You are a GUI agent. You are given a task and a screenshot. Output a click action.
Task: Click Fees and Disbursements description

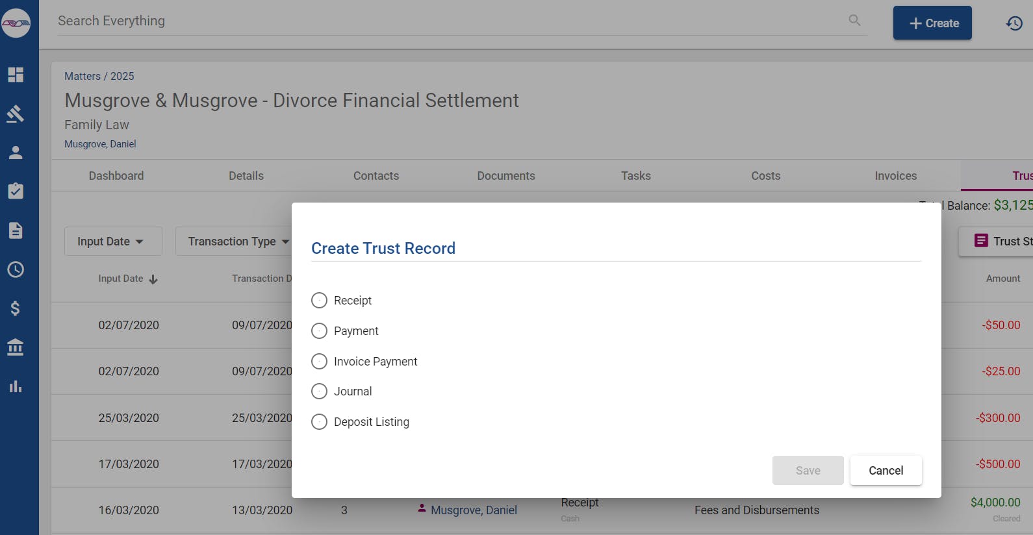point(757,510)
